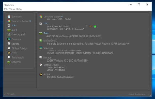
Task: Click the Optical Drives disc icon in sidebar
Action: click(9, 48)
